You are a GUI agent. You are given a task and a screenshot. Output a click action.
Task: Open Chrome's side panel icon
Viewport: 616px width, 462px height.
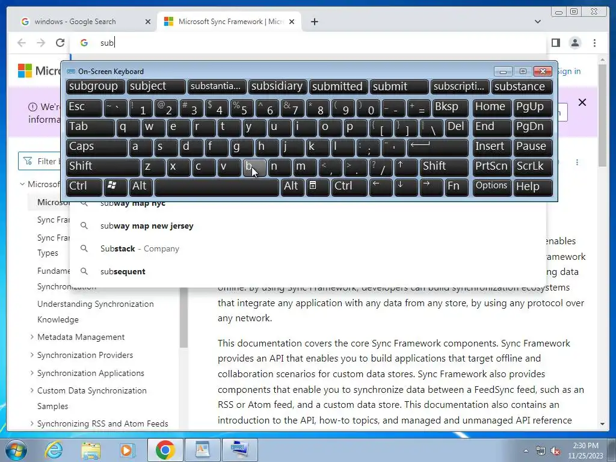tap(555, 43)
